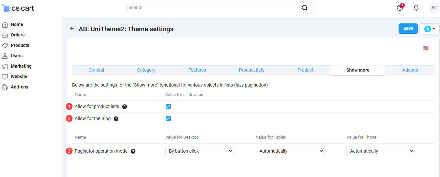Viewport: 440px width, 177px height.
Task: Switch to the Product lists tab
Action: coord(251,70)
